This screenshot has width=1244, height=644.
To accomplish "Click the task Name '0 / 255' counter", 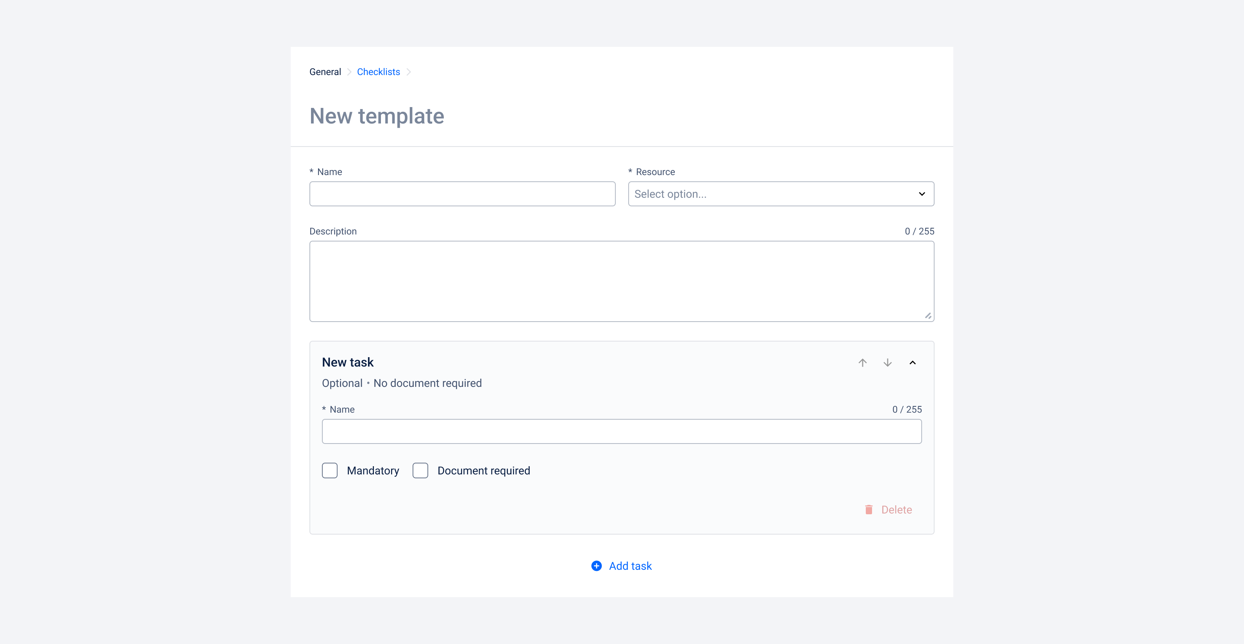I will point(907,410).
